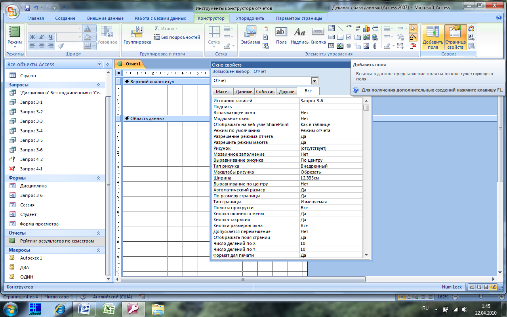Image resolution: width=507 pixels, height=317 pixels.
Task: Open Internet Explorer from taskbar
Action: [x=60, y=308]
